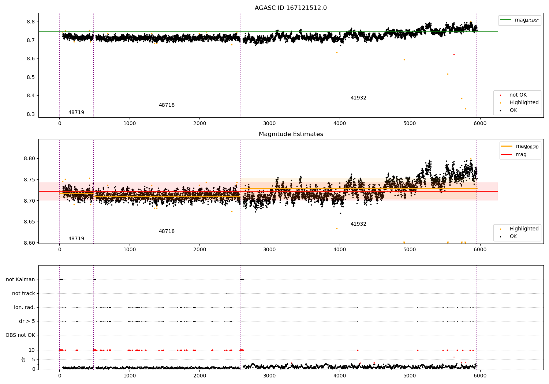
Task: Click the red 'not OK' legend marker in top plot
Action: pos(500,95)
